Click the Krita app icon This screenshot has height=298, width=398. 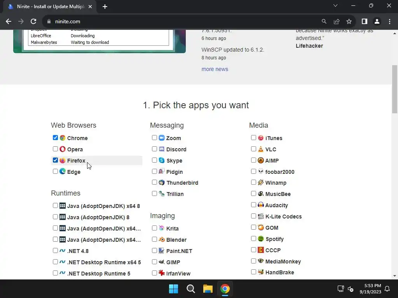(x=162, y=228)
